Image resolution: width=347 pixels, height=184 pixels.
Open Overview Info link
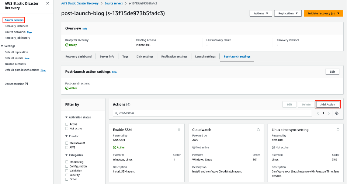pyautogui.click(x=85, y=29)
